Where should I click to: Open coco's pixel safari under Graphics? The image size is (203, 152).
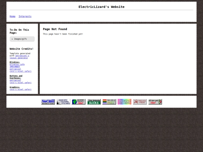(20, 89)
